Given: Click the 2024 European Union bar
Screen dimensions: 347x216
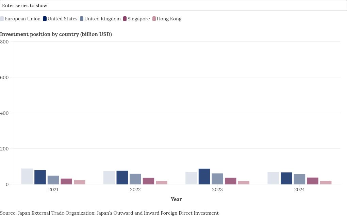Looking at the screenshot, I should coord(273,178).
